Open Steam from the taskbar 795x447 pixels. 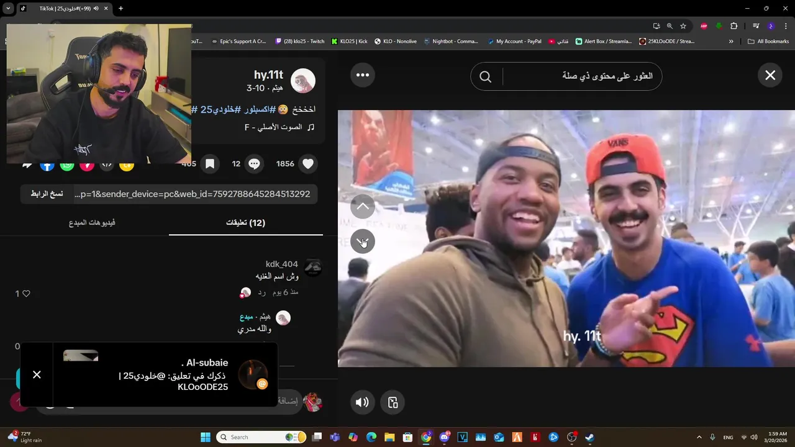tap(589, 437)
